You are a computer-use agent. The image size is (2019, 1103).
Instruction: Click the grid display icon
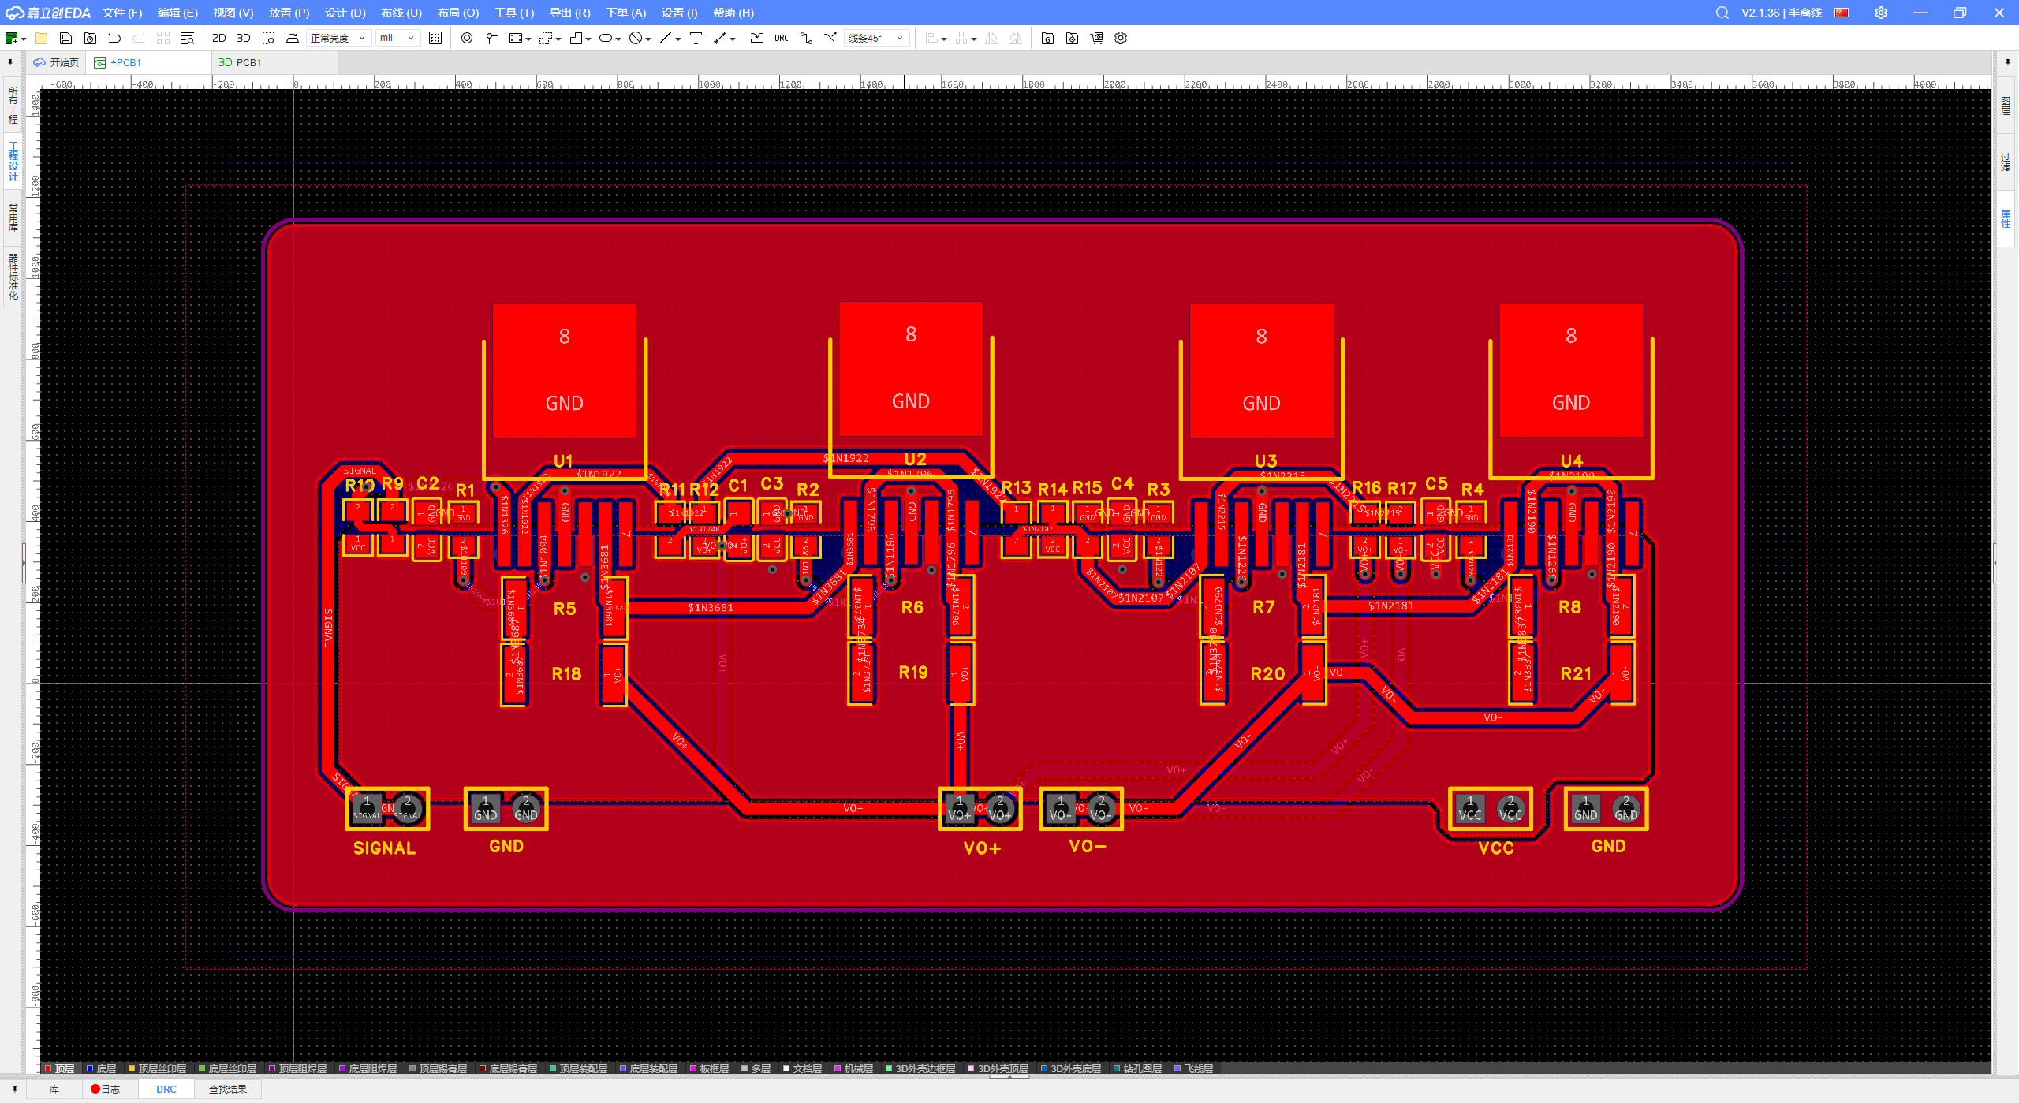(x=435, y=38)
